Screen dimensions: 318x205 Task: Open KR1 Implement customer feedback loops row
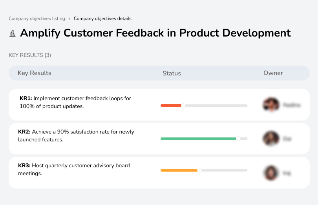(159, 105)
